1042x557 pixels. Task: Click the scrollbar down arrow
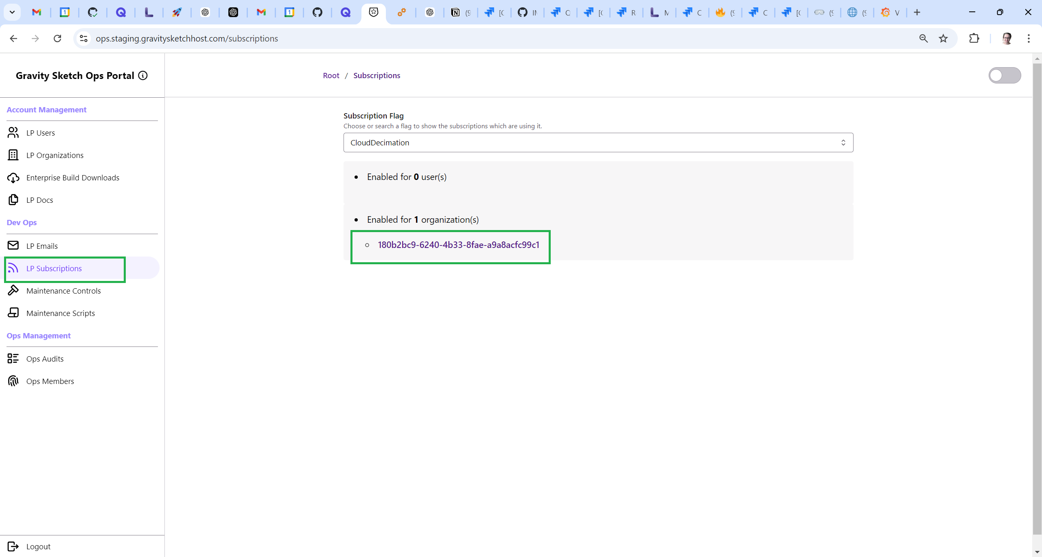point(1037,552)
